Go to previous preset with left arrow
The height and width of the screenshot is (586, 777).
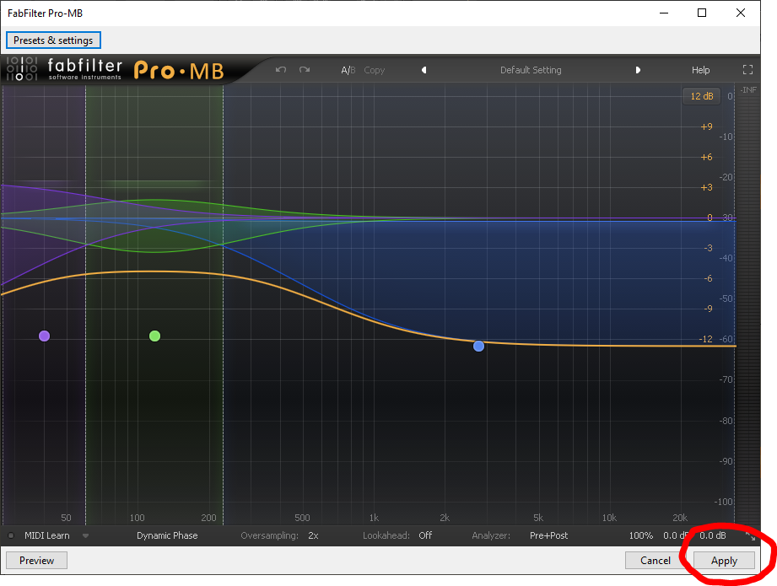coord(424,70)
